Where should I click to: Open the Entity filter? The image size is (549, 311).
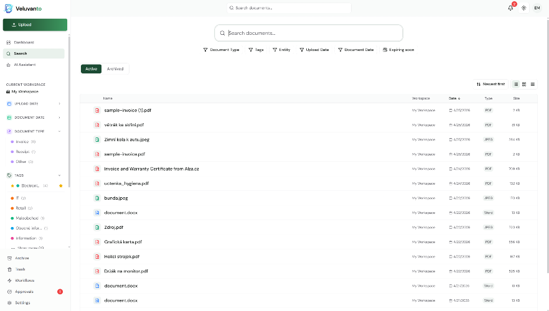click(281, 50)
